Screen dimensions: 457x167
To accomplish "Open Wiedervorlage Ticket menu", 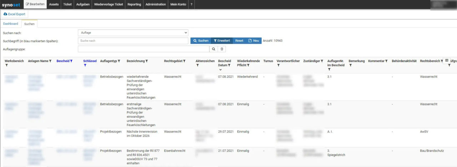I will (x=109, y=4).
